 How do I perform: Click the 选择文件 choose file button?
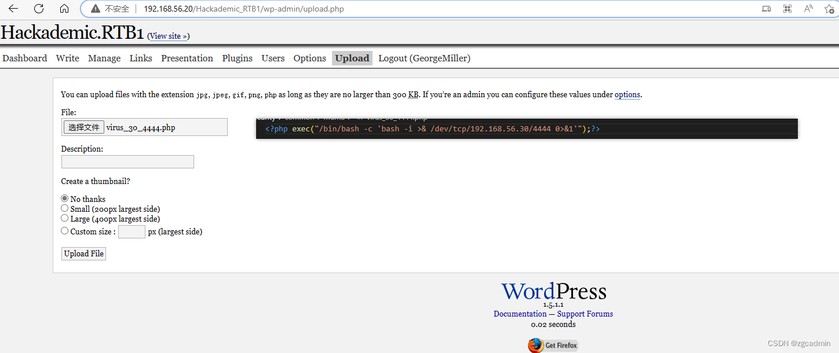[84, 127]
